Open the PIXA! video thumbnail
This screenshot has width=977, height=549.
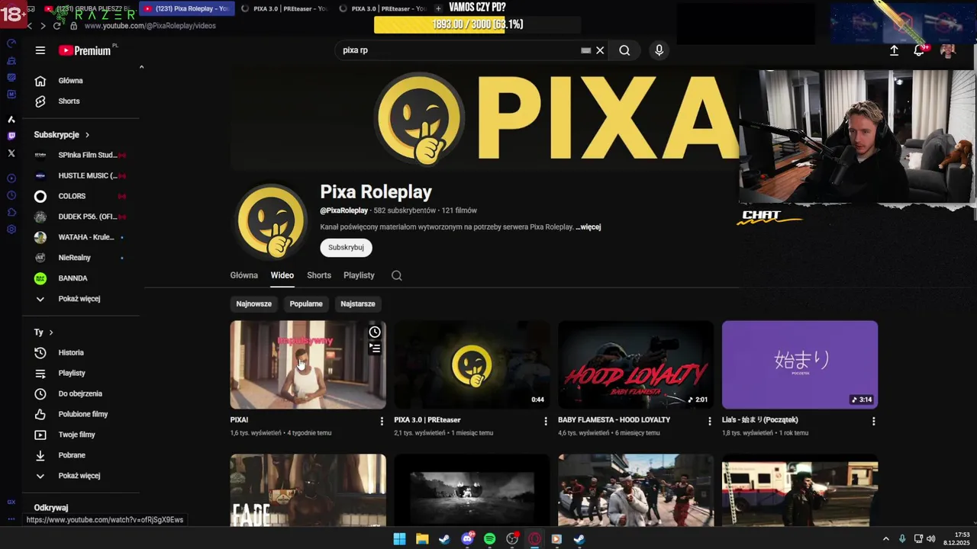(x=308, y=364)
